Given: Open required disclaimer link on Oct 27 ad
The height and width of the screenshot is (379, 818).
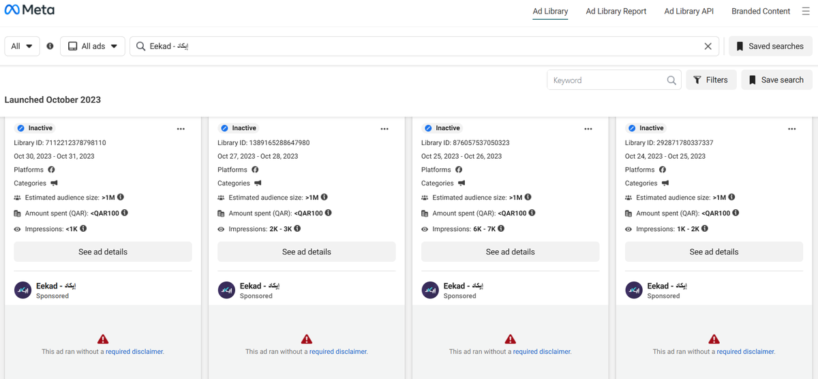Looking at the screenshot, I should [x=338, y=352].
